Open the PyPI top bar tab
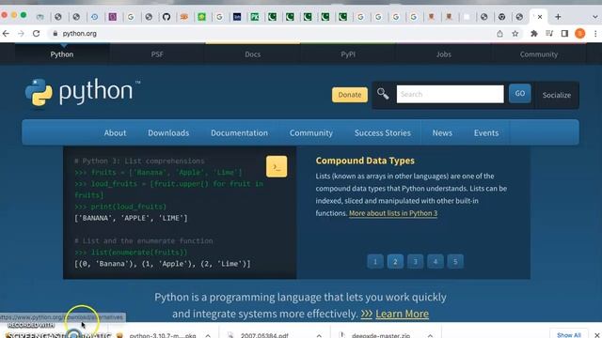 pos(348,54)
